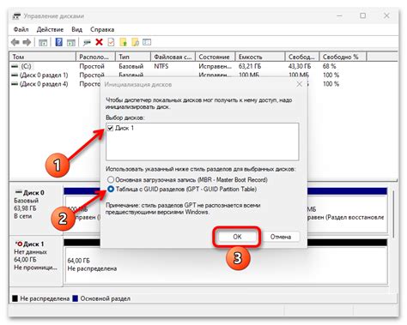Confirm initialization with the OK button
This screenshot has width=407, height=325.
coord(237,237)
